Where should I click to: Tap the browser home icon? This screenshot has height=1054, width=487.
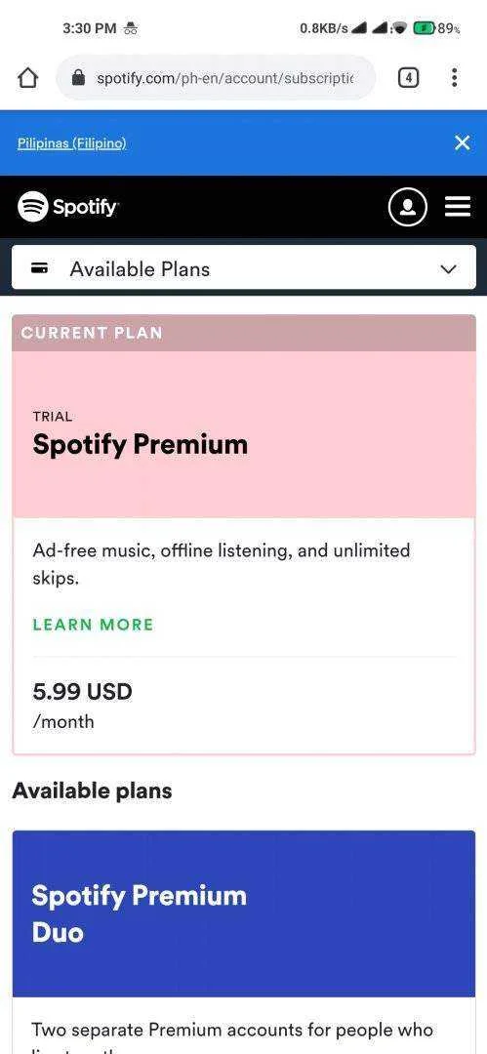pyautogui.click(x=27, y=78)
